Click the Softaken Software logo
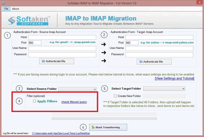Image resolution: width=204 pixels, height=137 pixels. [x=29, y=21]
